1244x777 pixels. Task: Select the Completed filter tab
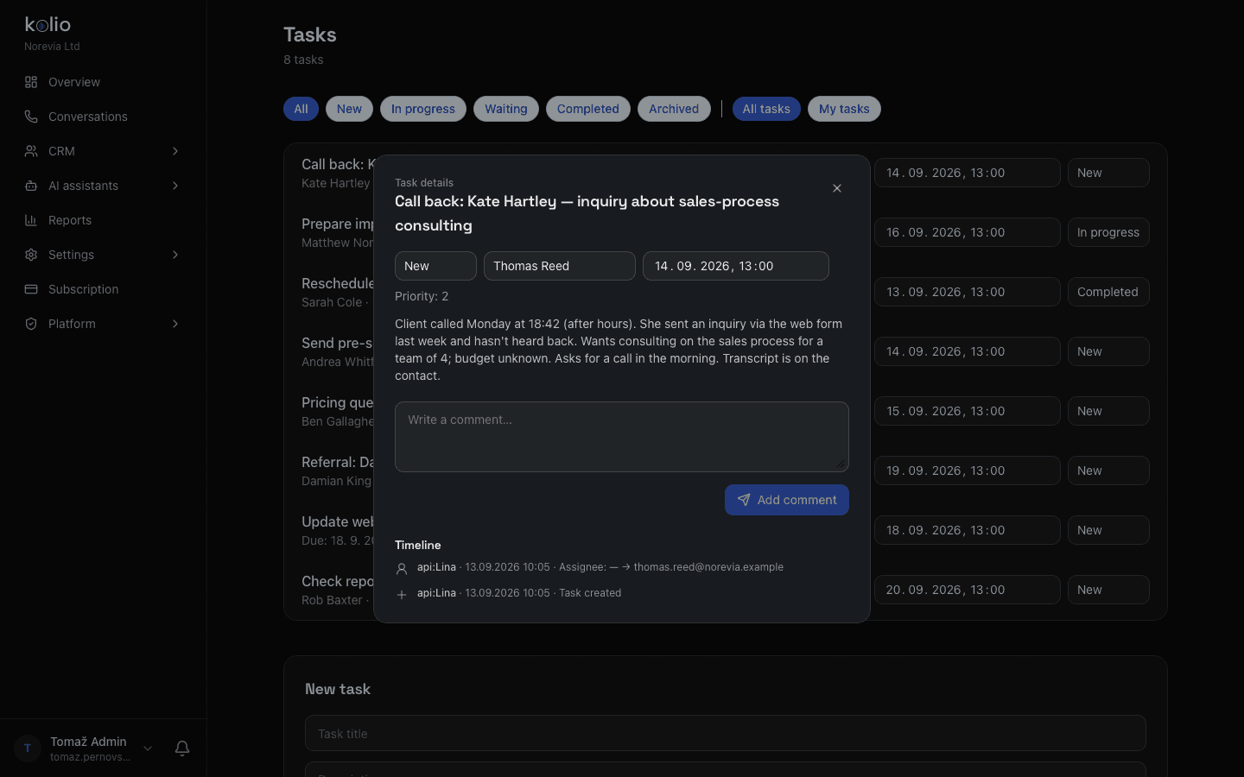(x=588, y=109)
